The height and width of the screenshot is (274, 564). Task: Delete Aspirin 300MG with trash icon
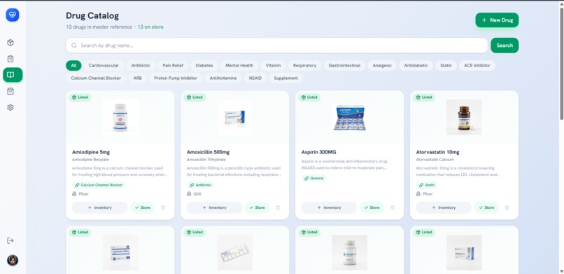click(x=393, y=207)
